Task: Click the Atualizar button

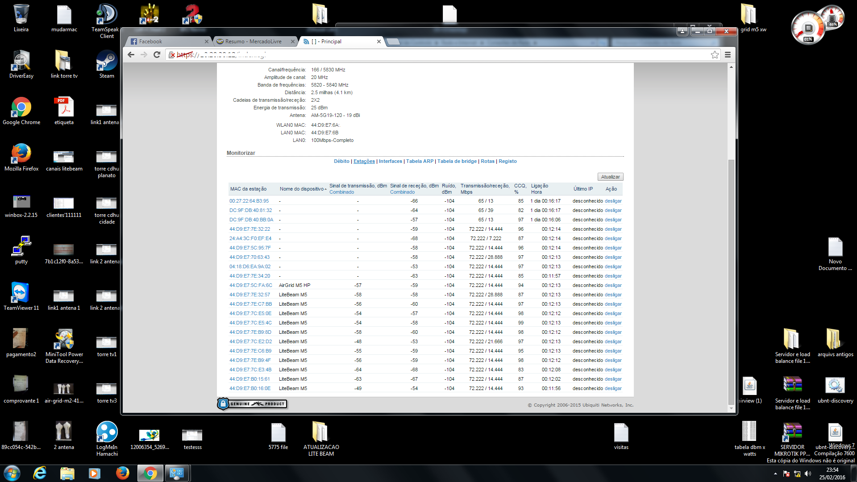Action: (x=610, y=177)
